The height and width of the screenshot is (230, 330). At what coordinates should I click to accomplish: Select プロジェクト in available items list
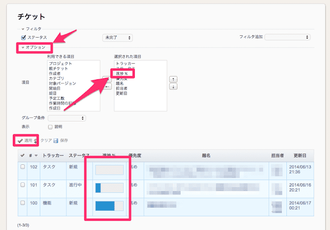(x=60, y=64)
